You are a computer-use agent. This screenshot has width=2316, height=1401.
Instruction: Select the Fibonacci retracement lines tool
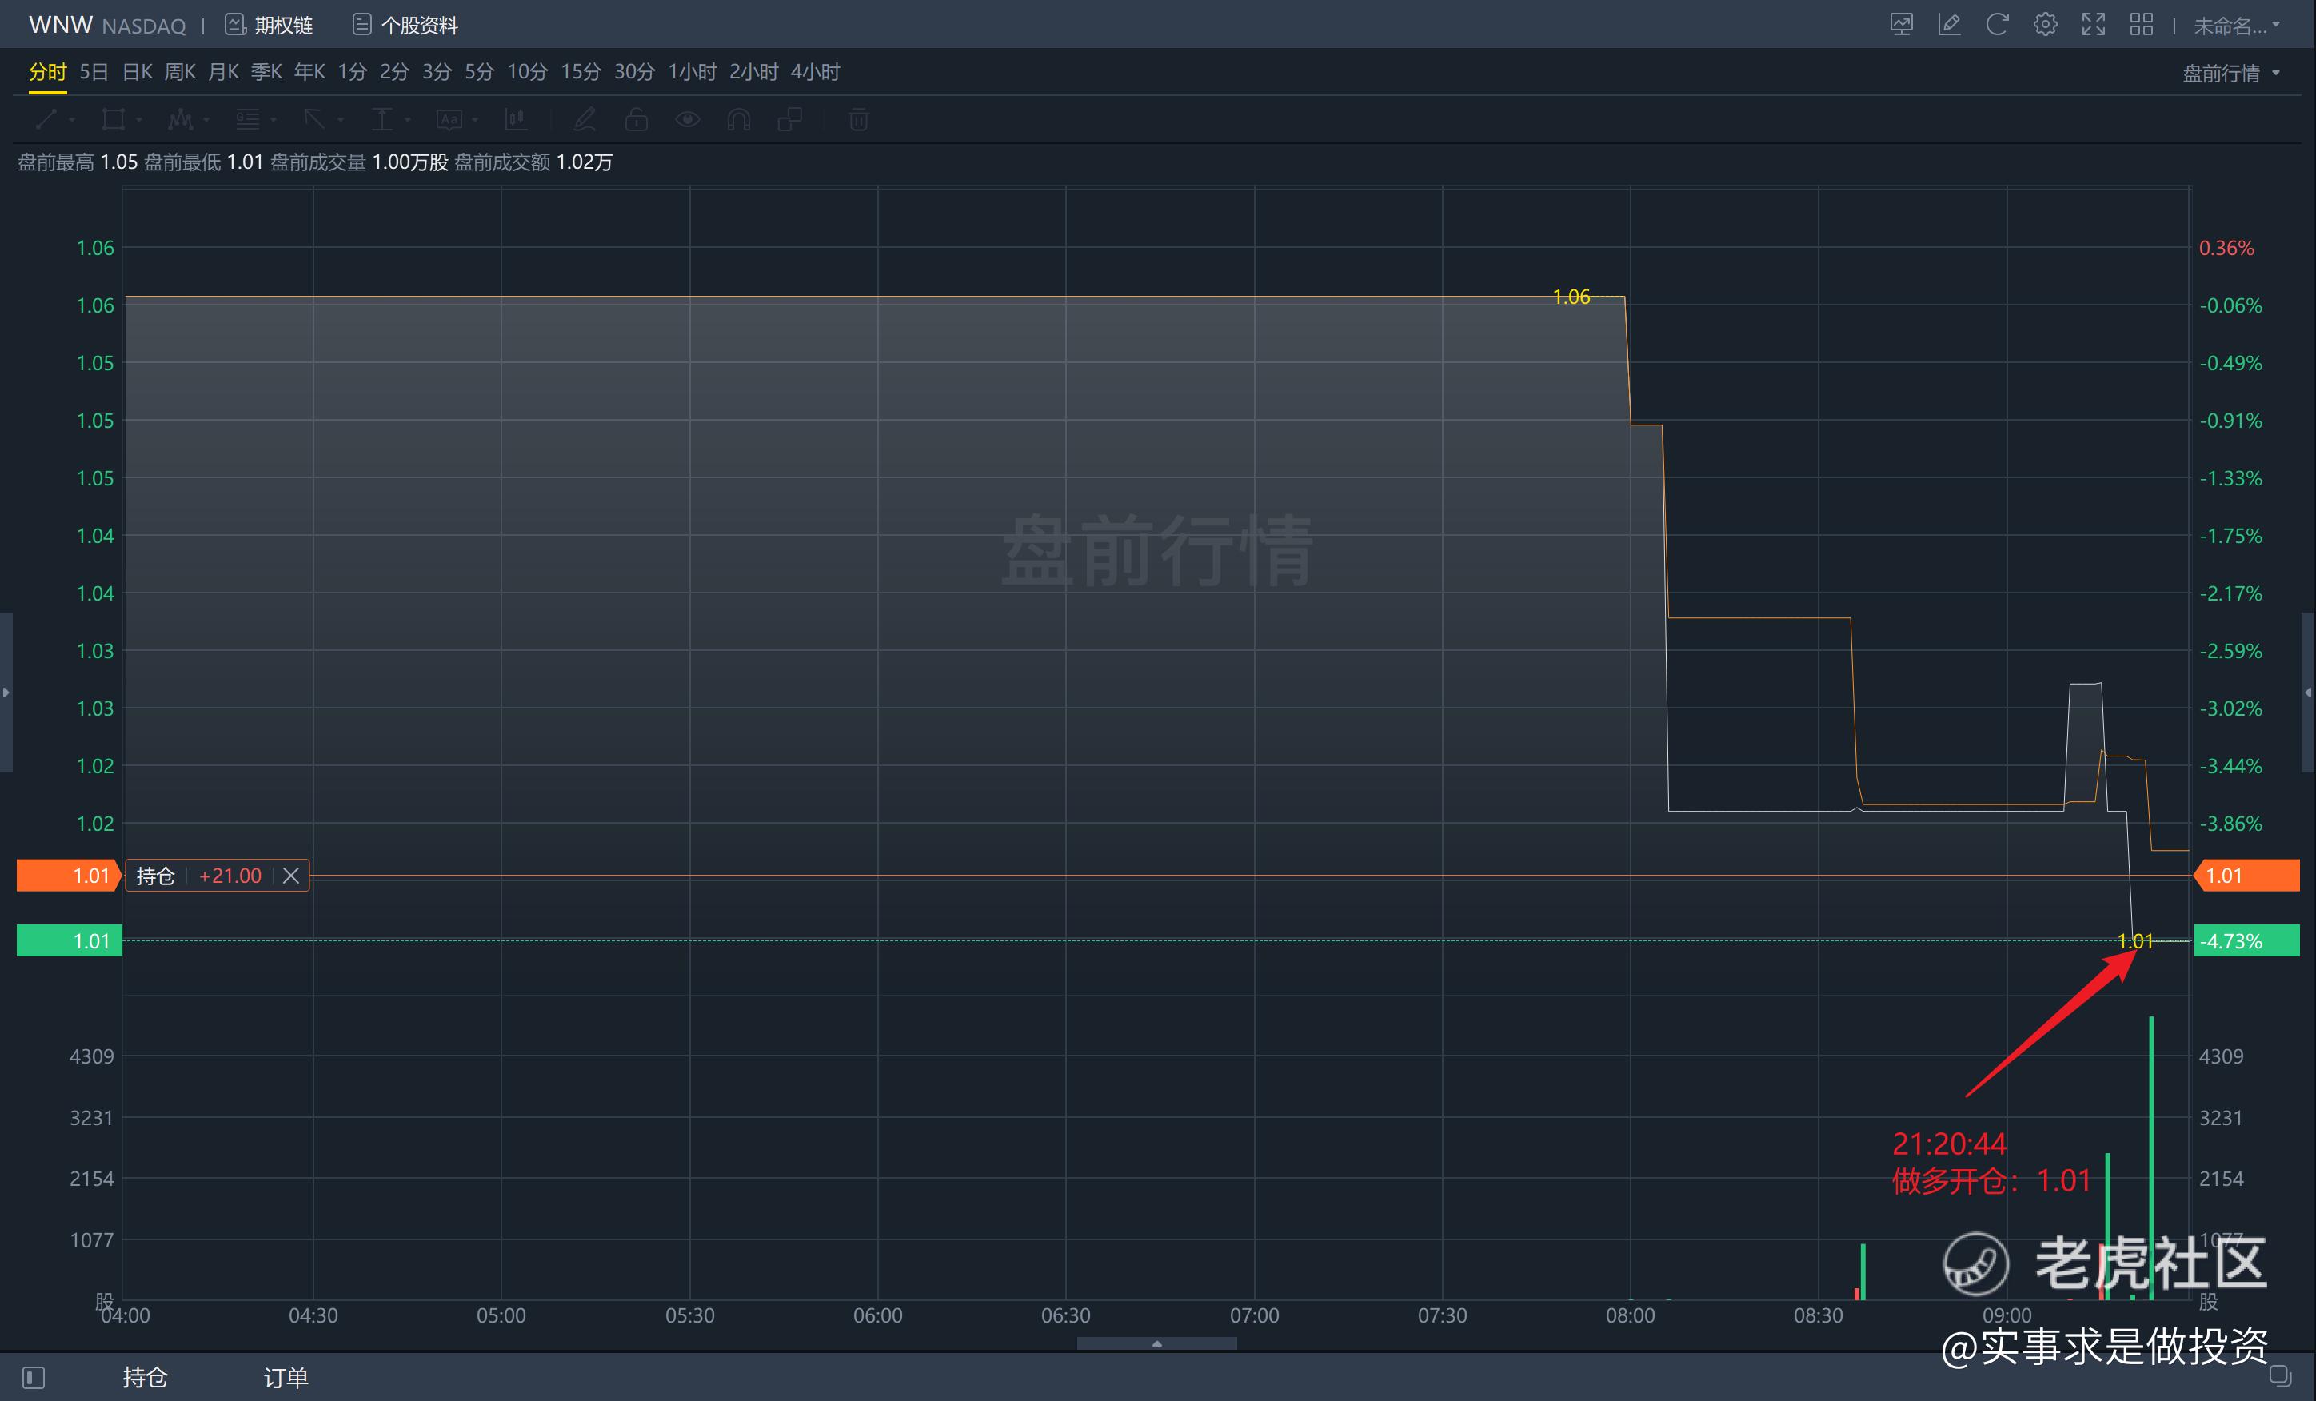247,119
